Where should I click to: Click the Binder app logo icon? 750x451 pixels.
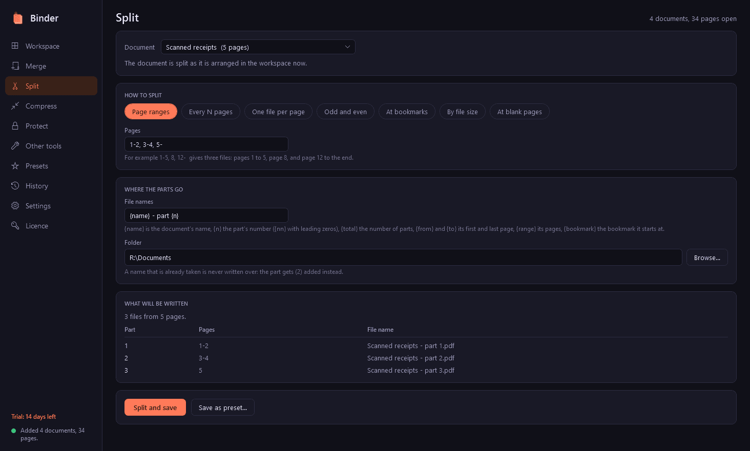pos(18,18)
